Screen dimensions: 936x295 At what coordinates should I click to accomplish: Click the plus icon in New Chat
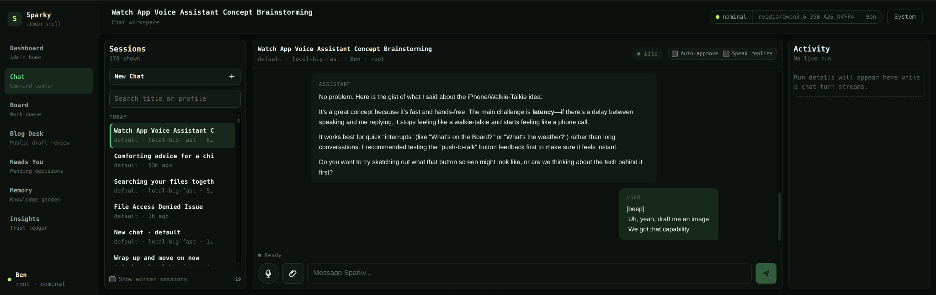click(232, 77)
